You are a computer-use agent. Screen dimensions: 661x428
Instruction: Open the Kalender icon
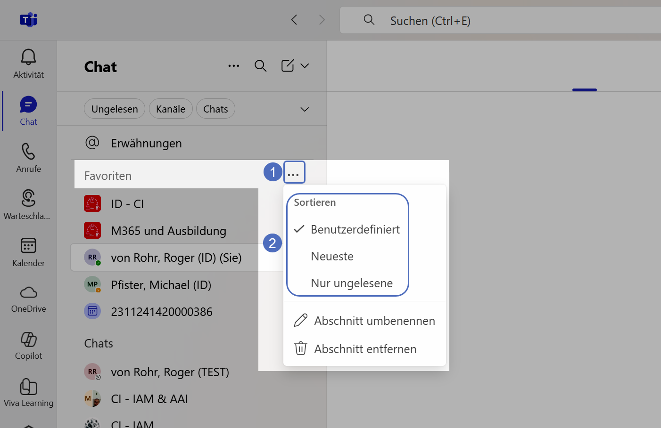(x=28, y=245)
